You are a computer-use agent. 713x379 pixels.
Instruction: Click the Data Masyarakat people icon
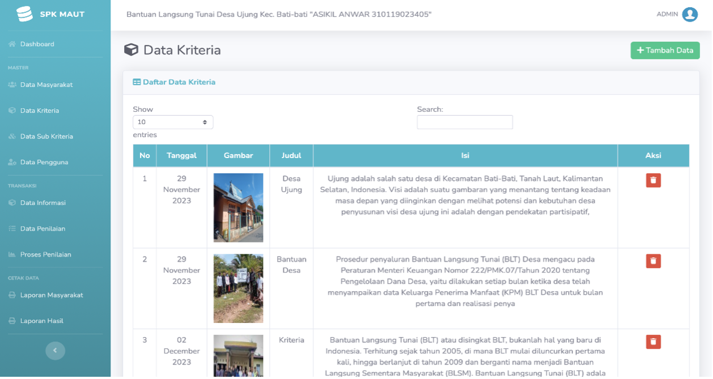coord(12,85)
